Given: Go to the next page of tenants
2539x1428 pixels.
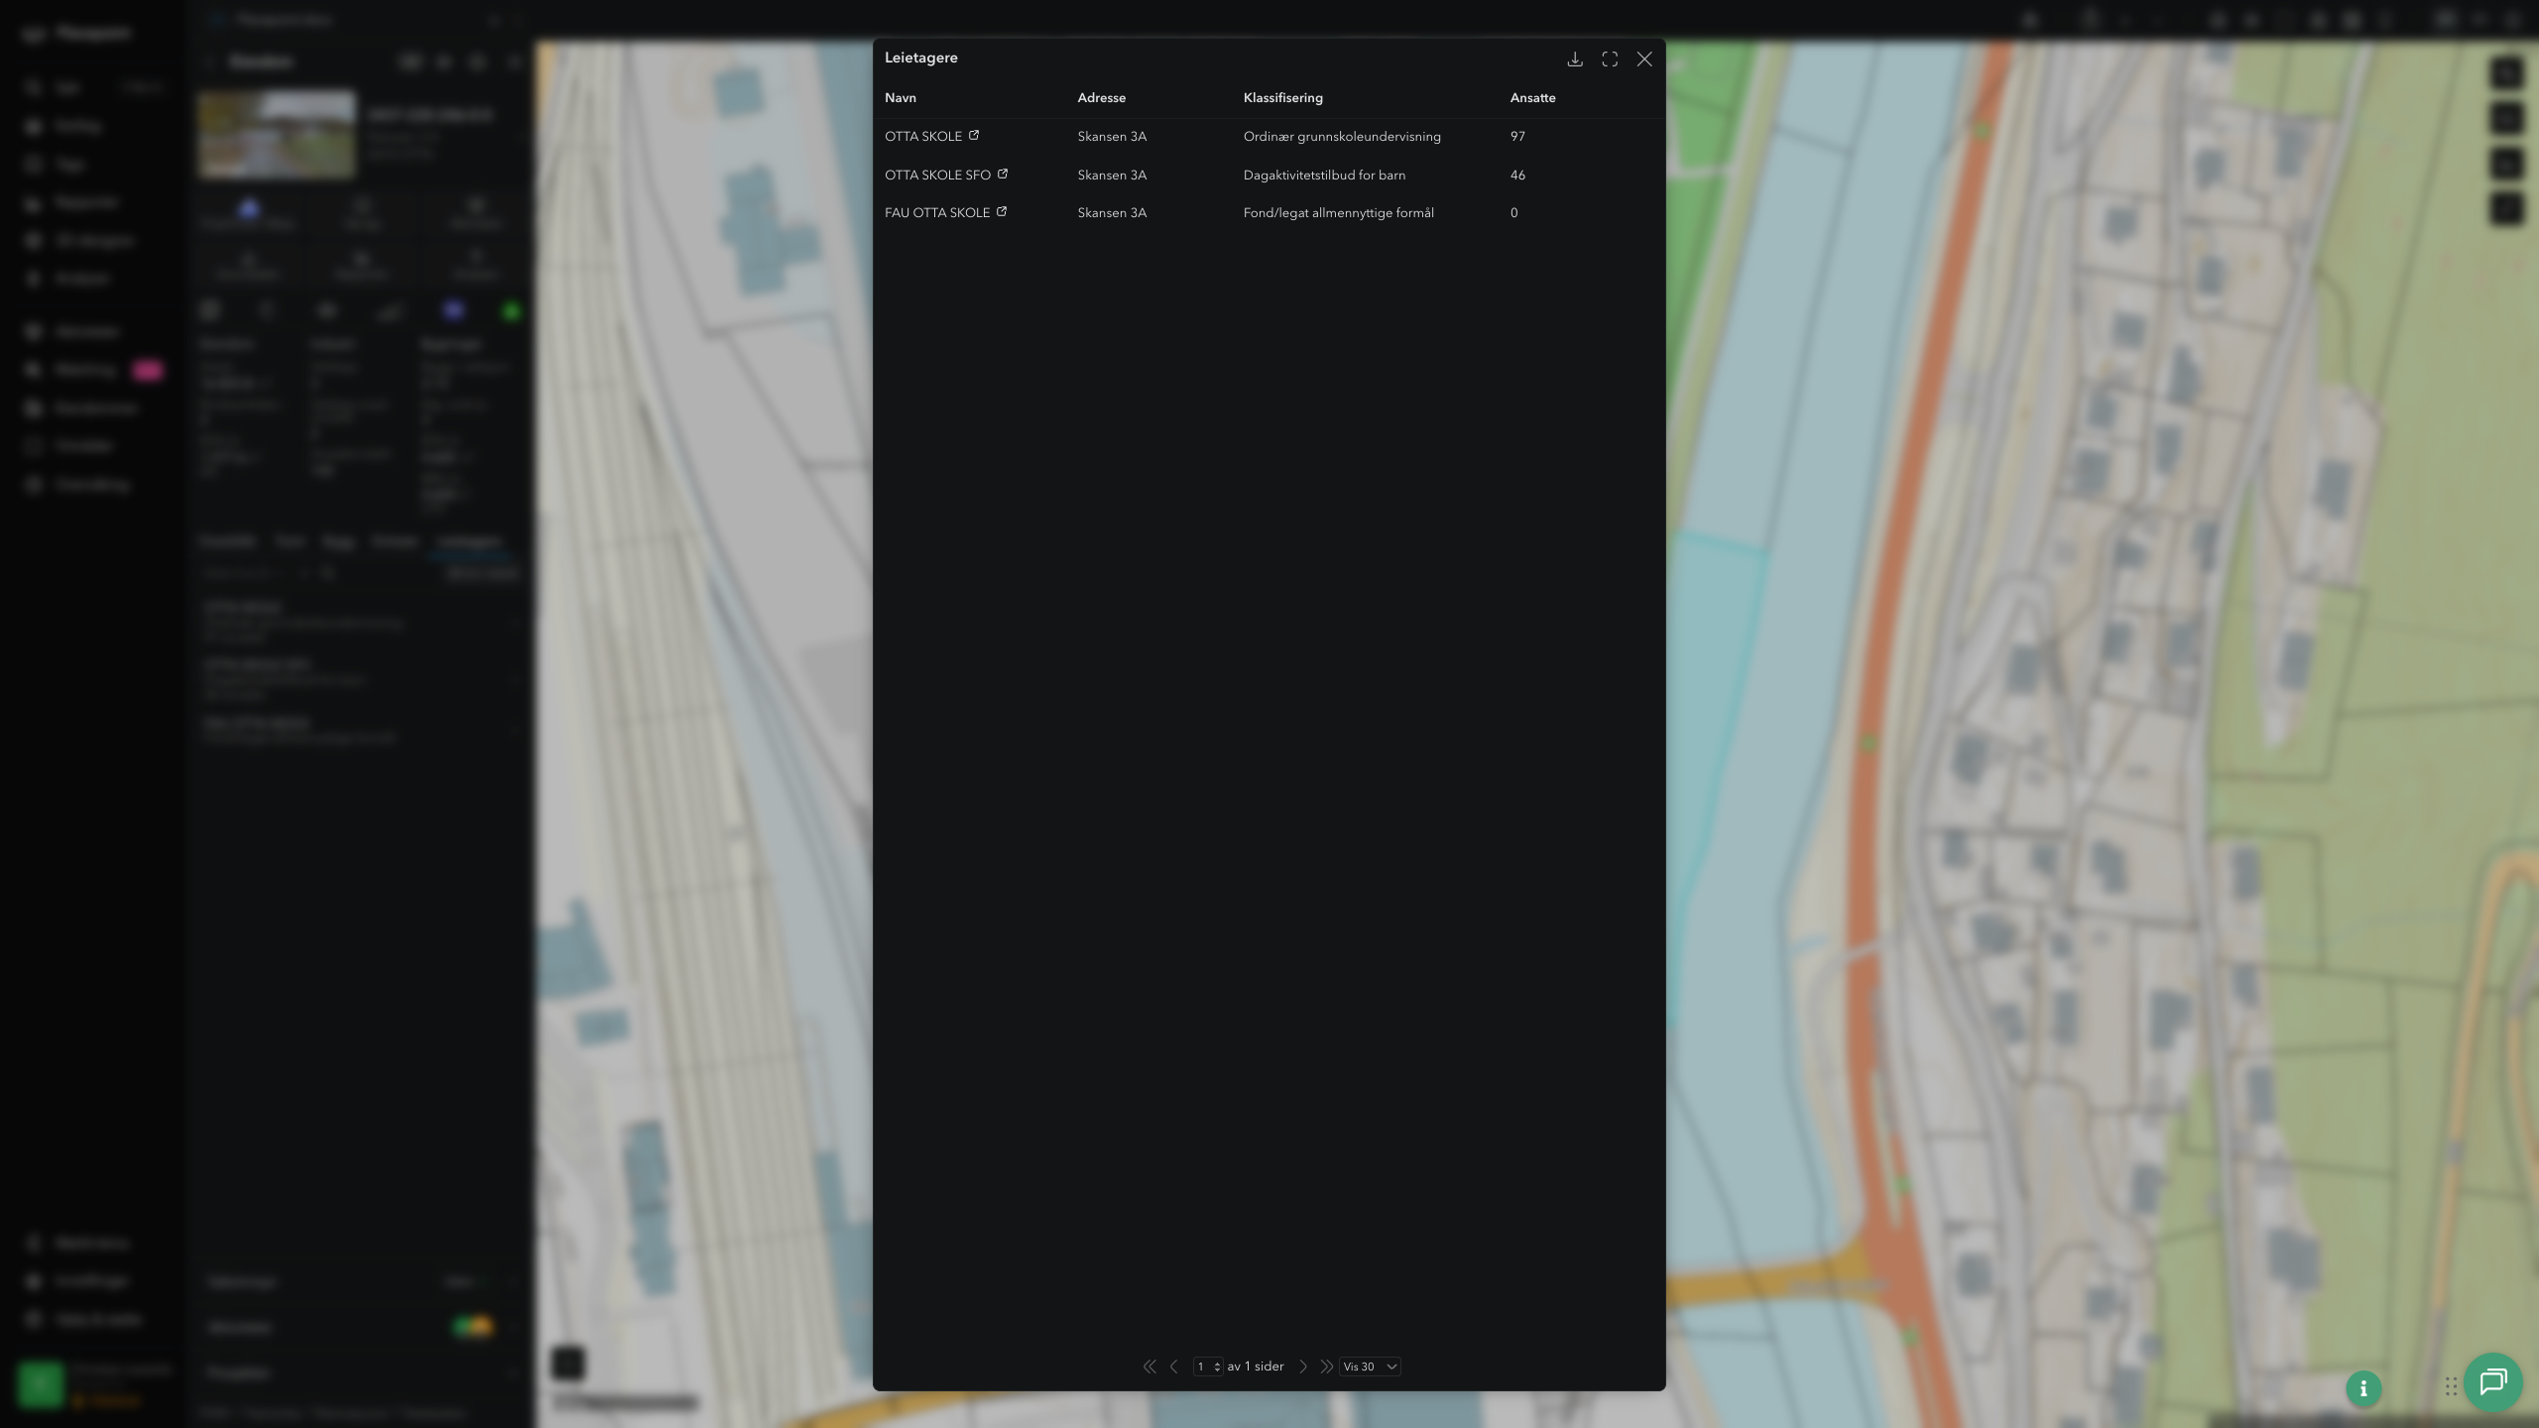Looking at the screenshot, I should (x=1303, y=1367).
